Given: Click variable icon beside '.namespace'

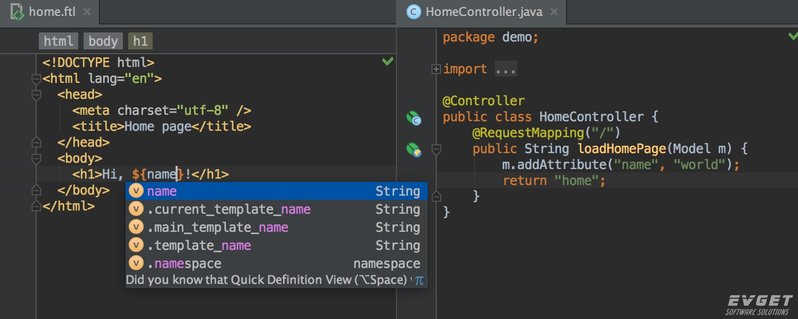Looking at the screenshot, I should pyautogui.click(x=137, y=263).
